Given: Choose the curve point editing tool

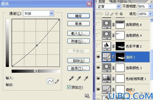Looking at the screenshot, I should pyautogui.click(x=50, y=81).
